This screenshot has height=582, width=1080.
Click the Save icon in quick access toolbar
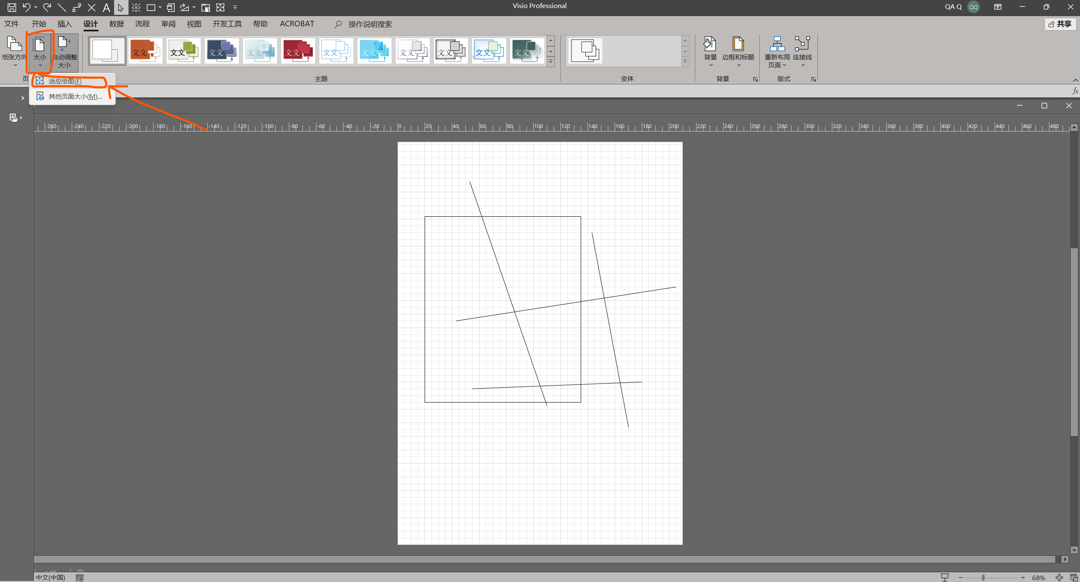(11, 7)
